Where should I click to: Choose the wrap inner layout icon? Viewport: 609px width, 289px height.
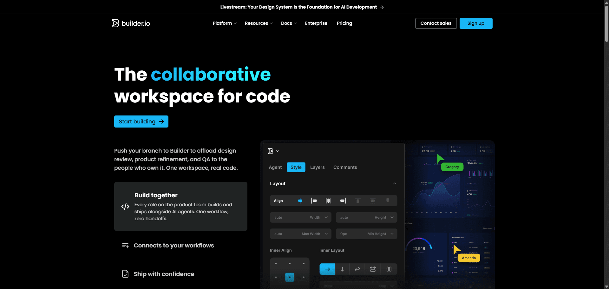click(357, 269)
